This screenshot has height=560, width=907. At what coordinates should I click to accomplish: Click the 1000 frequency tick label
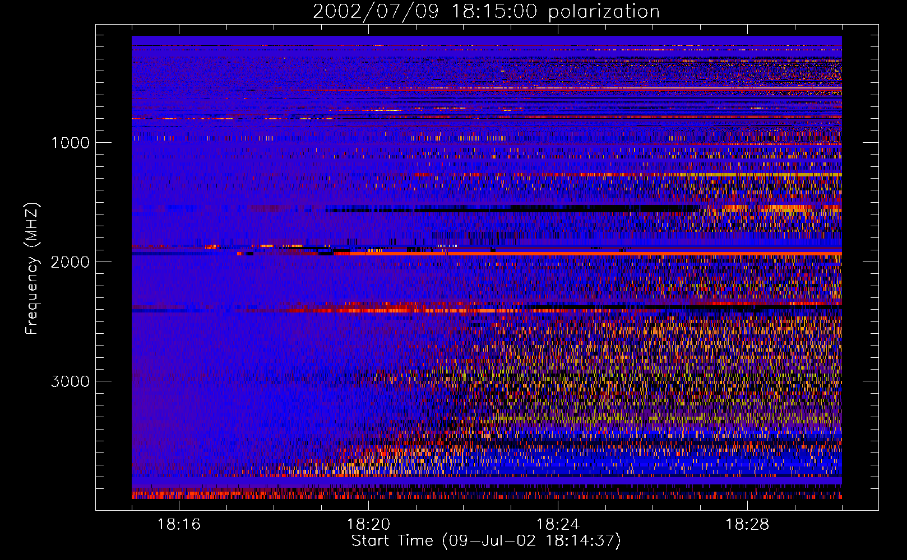coord(70,143)
